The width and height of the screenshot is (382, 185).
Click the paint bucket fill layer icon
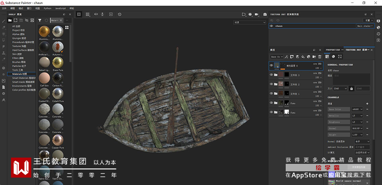click(303, 56)
